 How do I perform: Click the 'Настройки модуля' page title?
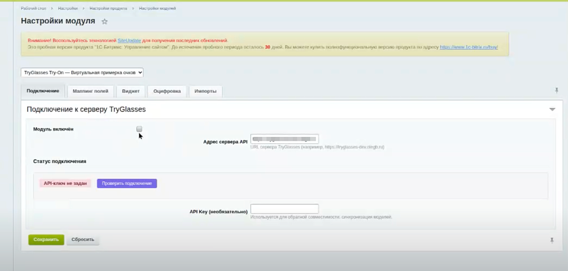click(x=58, y=21)
